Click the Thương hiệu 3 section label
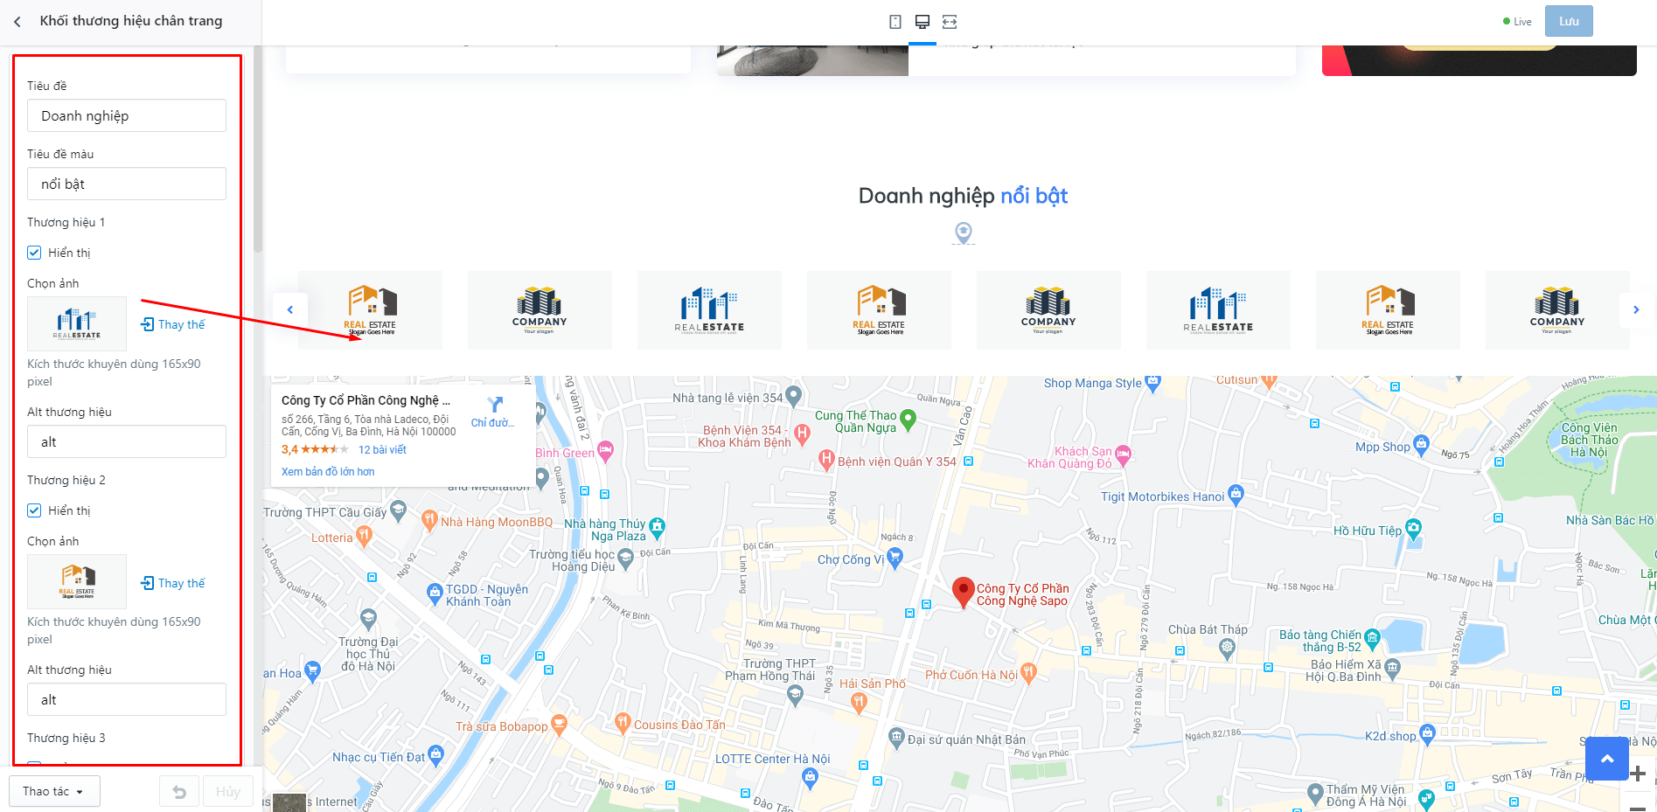Screen dimensions: 1657x812 pos(66,738)
